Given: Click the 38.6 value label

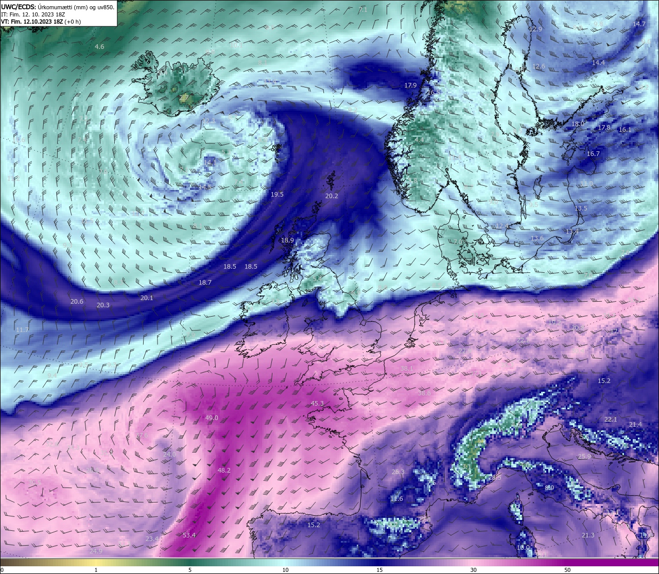Looking at the screenshot, I should click(x=424, y=393).
